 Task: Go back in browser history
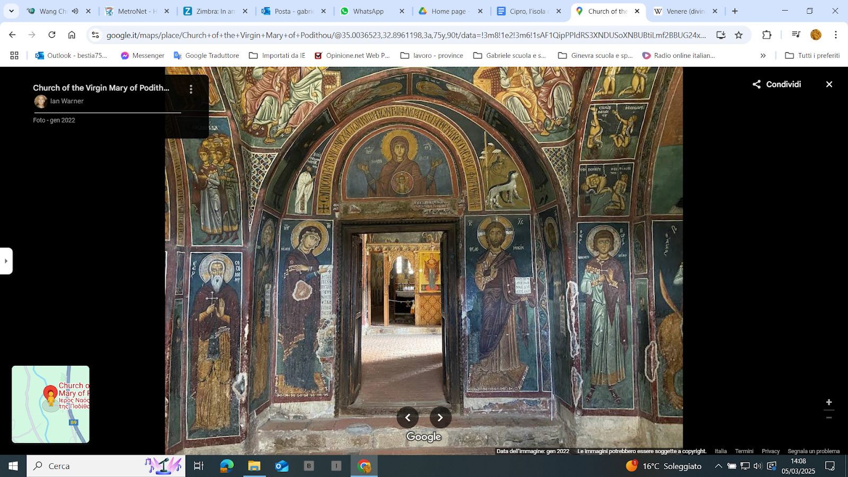(12, 35)
